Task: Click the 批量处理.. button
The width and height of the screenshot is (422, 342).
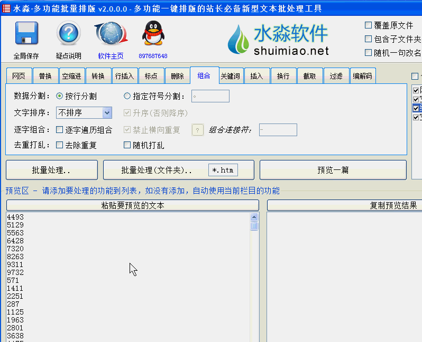Action: coord(51,170)
